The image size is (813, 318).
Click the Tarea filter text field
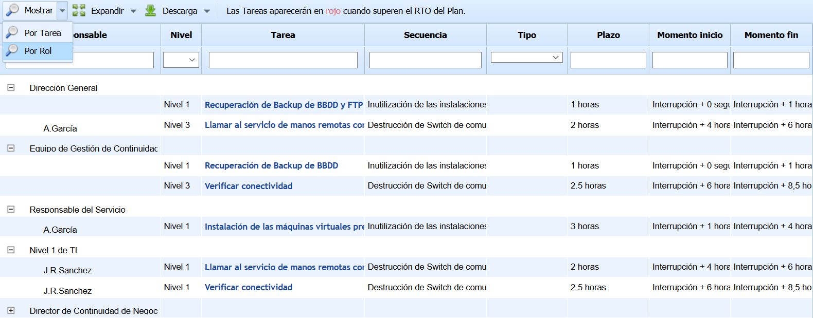click(283, 60)
